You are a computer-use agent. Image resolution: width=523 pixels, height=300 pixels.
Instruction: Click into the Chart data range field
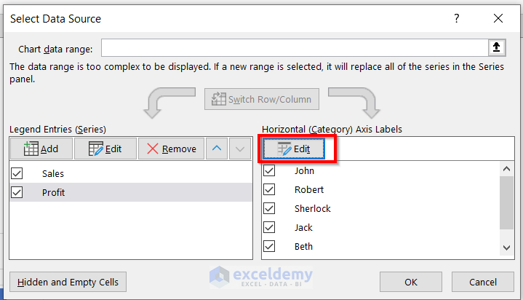click(x=294, y=48)
